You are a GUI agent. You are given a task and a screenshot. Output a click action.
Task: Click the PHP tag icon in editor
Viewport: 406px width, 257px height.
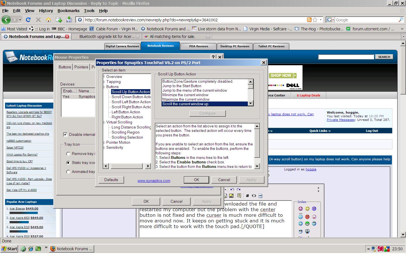click(x=260, y=196)
